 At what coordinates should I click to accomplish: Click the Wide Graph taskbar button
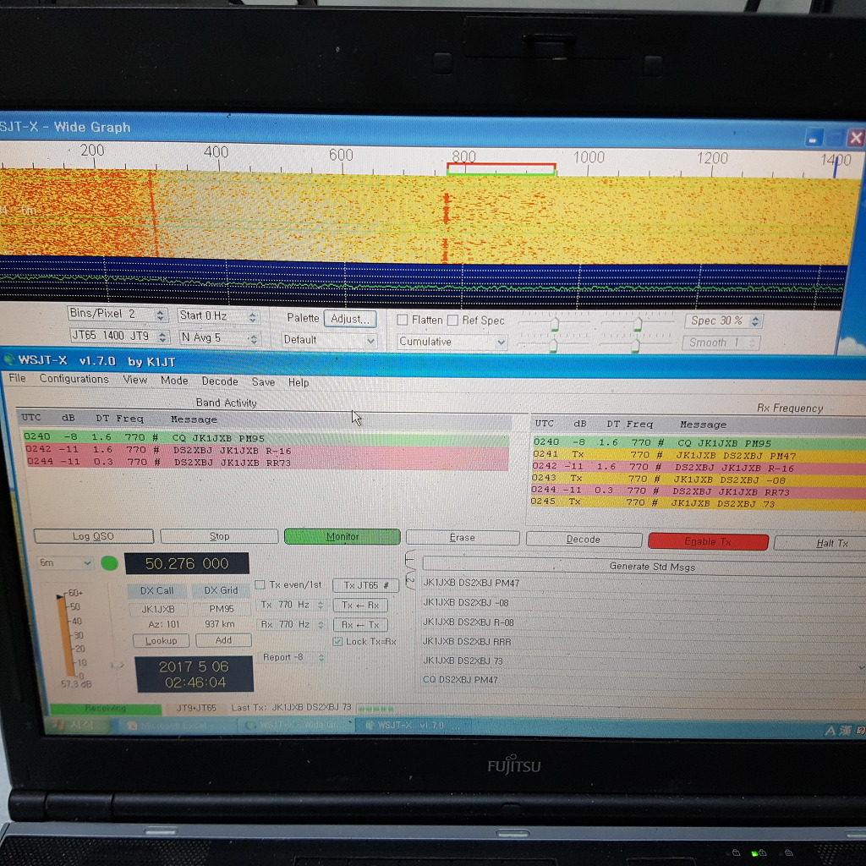295,725
